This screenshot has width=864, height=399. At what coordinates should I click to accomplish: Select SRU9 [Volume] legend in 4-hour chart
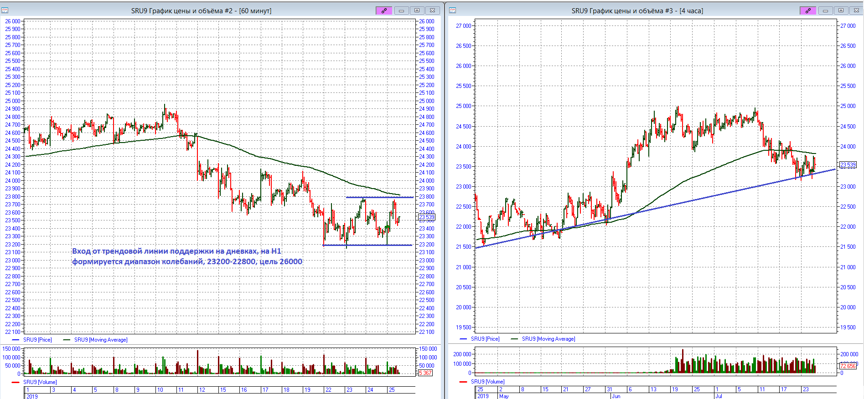[x=487, y=382]
